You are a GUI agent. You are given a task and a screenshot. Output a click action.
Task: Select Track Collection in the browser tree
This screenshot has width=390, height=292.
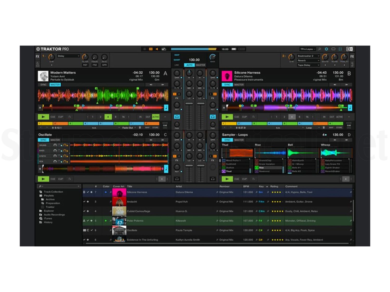(x=53, y=192)
